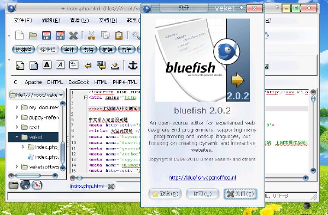This screenshot has width=328, height=215.
Task: Open the bookmarks side panel tab icon
Action: 25,185
